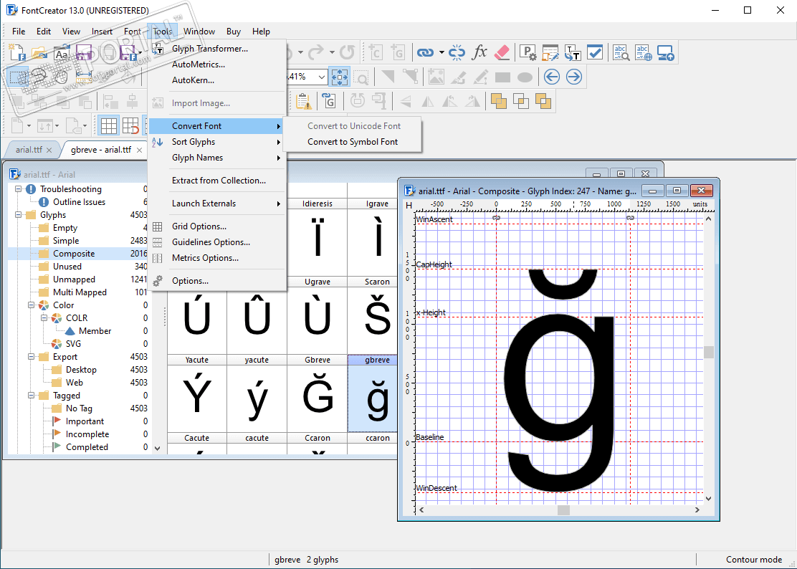This screenshot has width=797, height=569.
Task: Click the rightmost yellow overlapping-squares contour icon
Action: point(543,101)
